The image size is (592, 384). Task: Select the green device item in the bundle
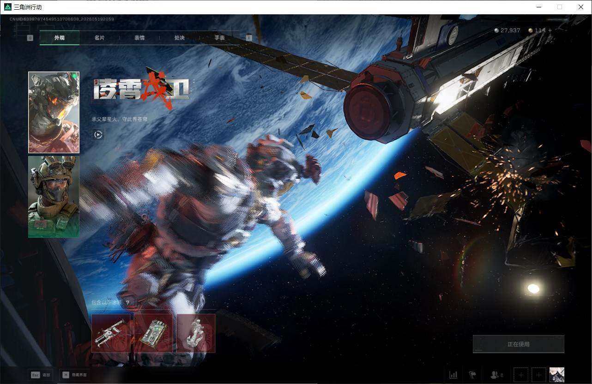(x=153, y=333)
